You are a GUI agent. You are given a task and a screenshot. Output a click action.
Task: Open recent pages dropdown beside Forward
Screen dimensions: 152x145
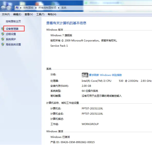13,8
